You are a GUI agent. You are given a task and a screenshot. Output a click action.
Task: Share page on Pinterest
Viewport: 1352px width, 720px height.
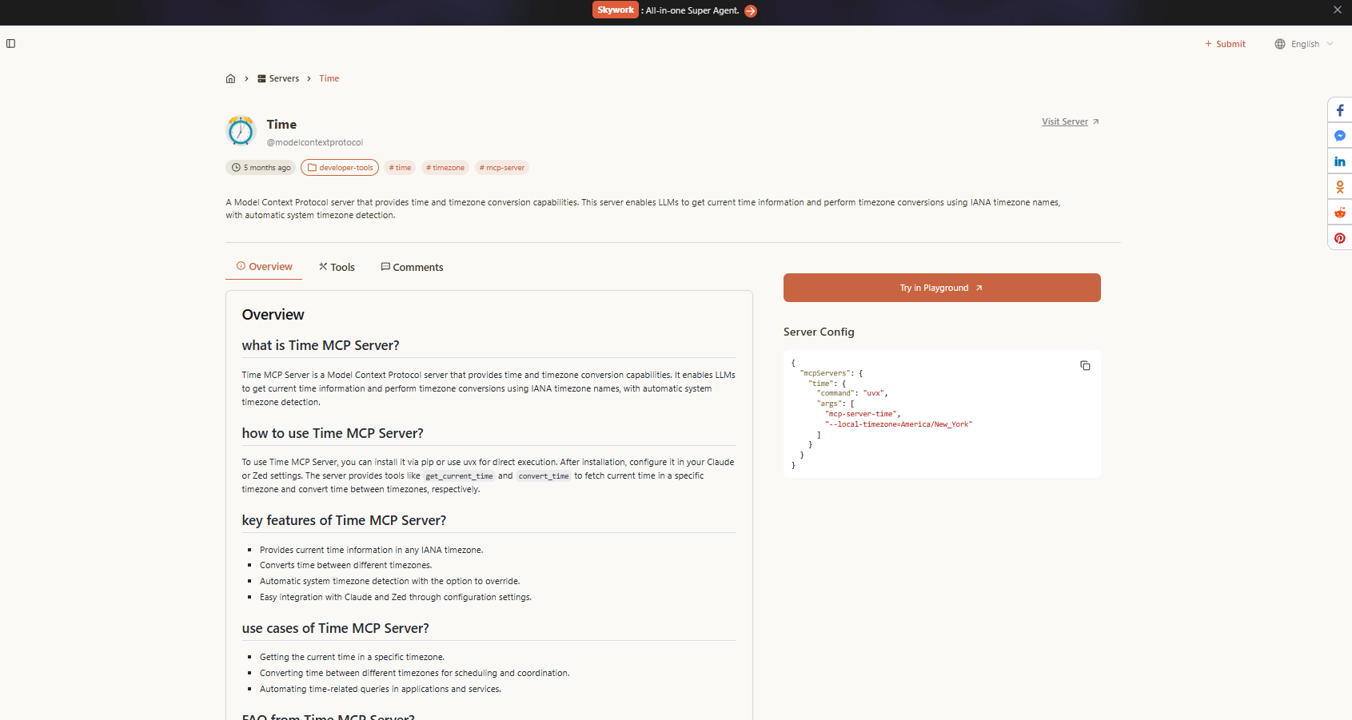click(1340, 238)
